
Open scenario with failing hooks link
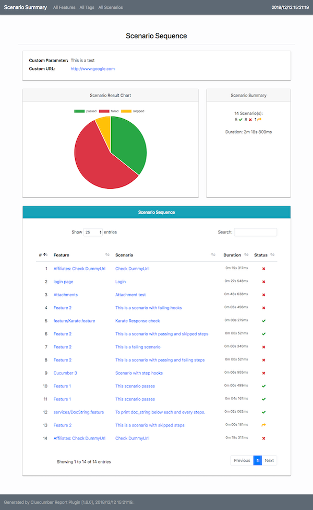click(148, 308)
